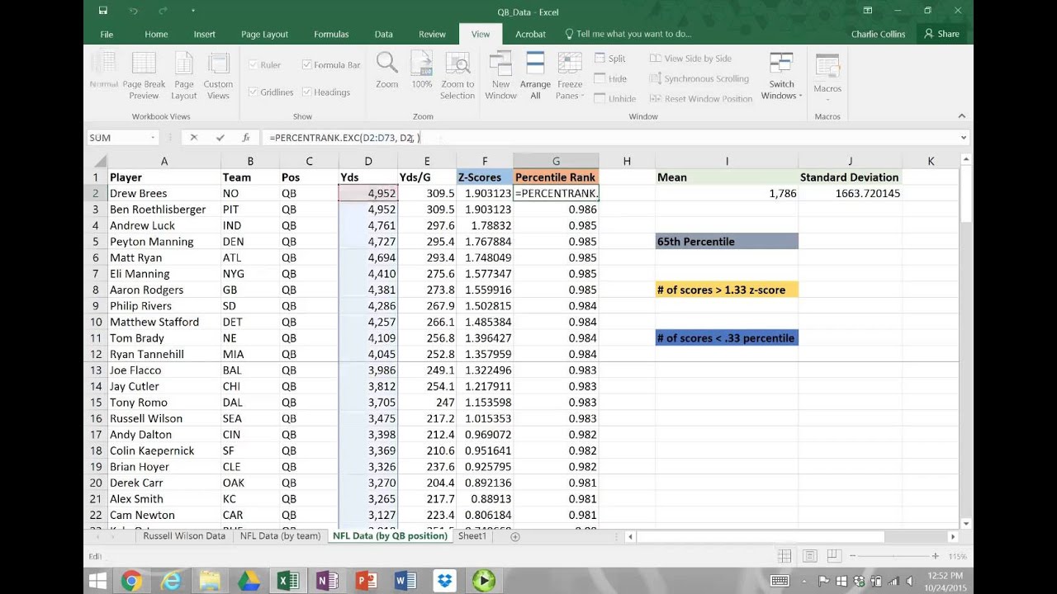This screenshot has height=594, width=1057.
Task: Open OneNote from taskbar
Action: tap(327, 581)
